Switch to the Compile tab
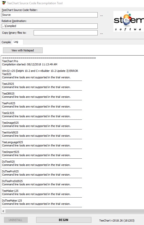The image size is (144, 225). pyautogui.click(x=6, y=42)
